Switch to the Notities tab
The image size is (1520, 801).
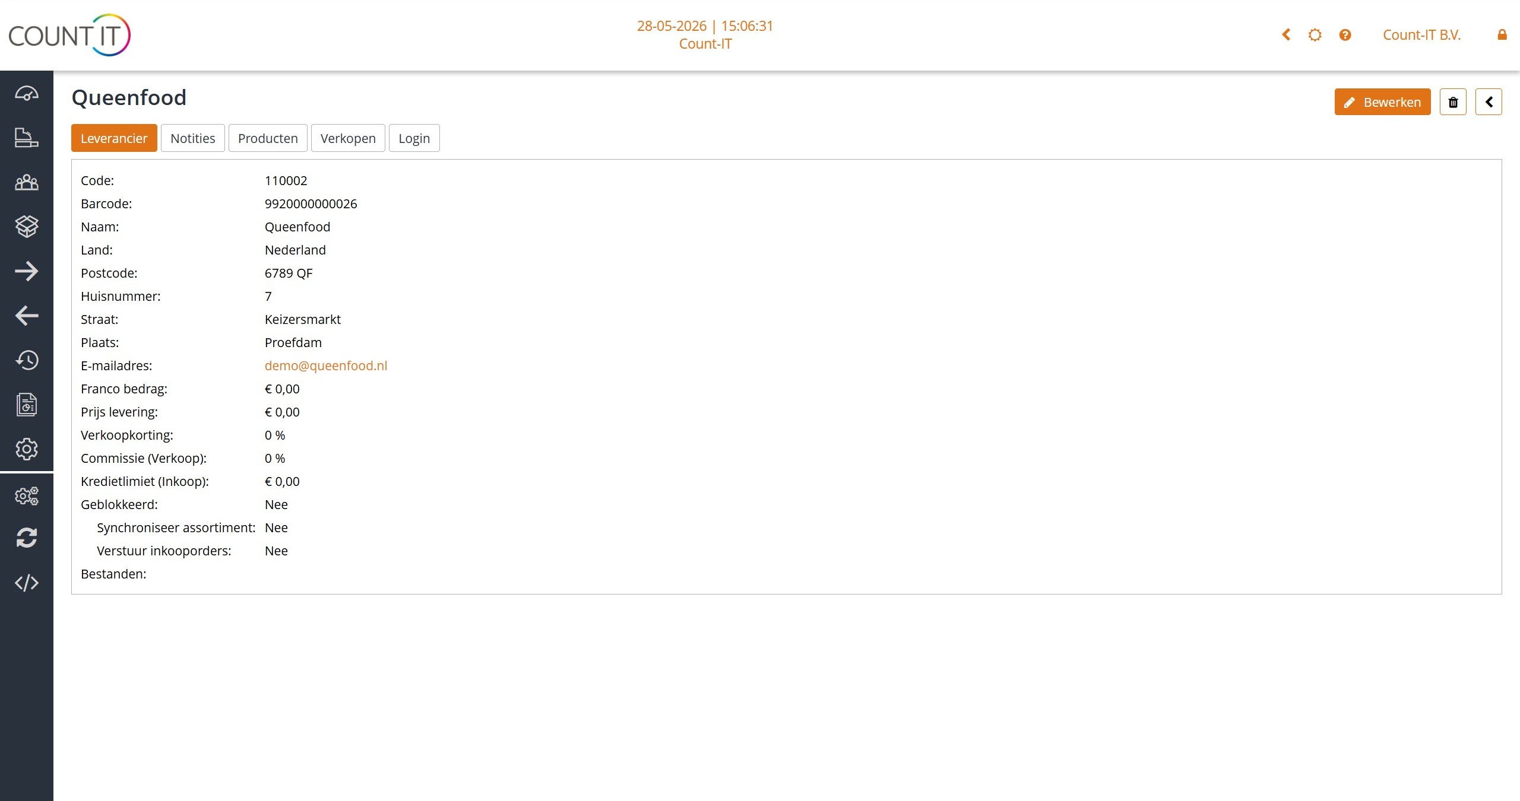click(x=193, y=138)
